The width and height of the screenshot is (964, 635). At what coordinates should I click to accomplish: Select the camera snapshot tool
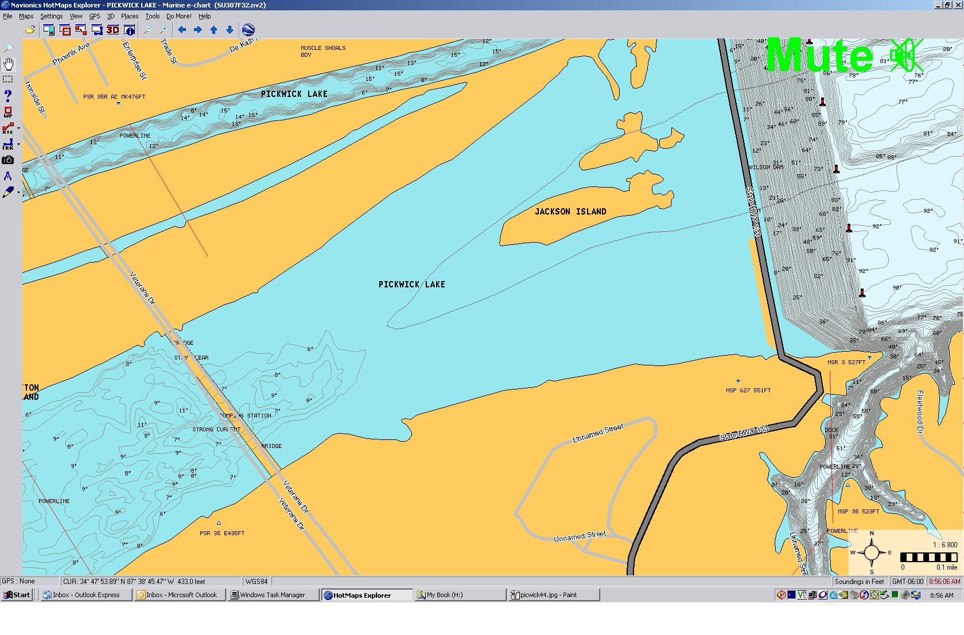pos(8,160)
